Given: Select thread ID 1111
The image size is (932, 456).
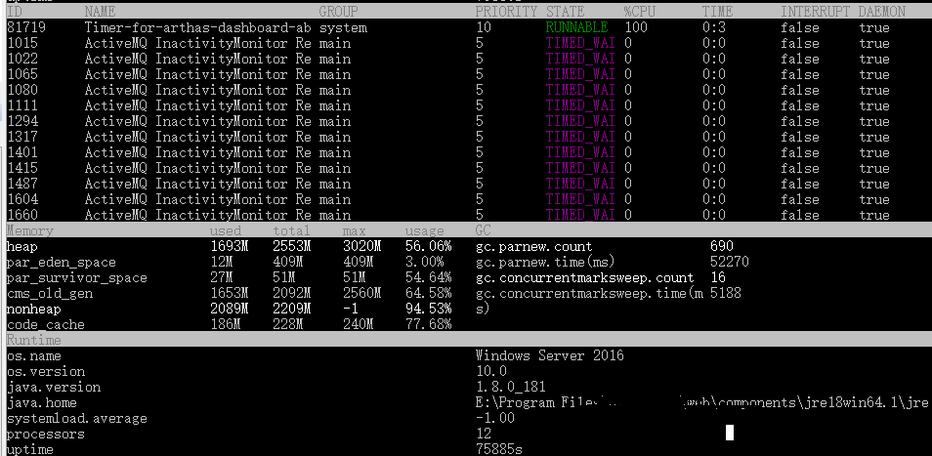Looking at the screenshot, I should (22, 105).
